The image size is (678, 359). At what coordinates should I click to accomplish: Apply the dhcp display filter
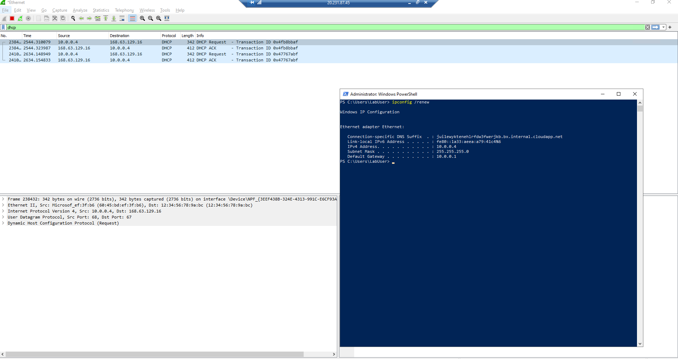click(656, 27)
